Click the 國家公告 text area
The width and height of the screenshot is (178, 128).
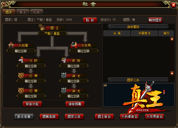pyautogui.click(x=139, y=95)
